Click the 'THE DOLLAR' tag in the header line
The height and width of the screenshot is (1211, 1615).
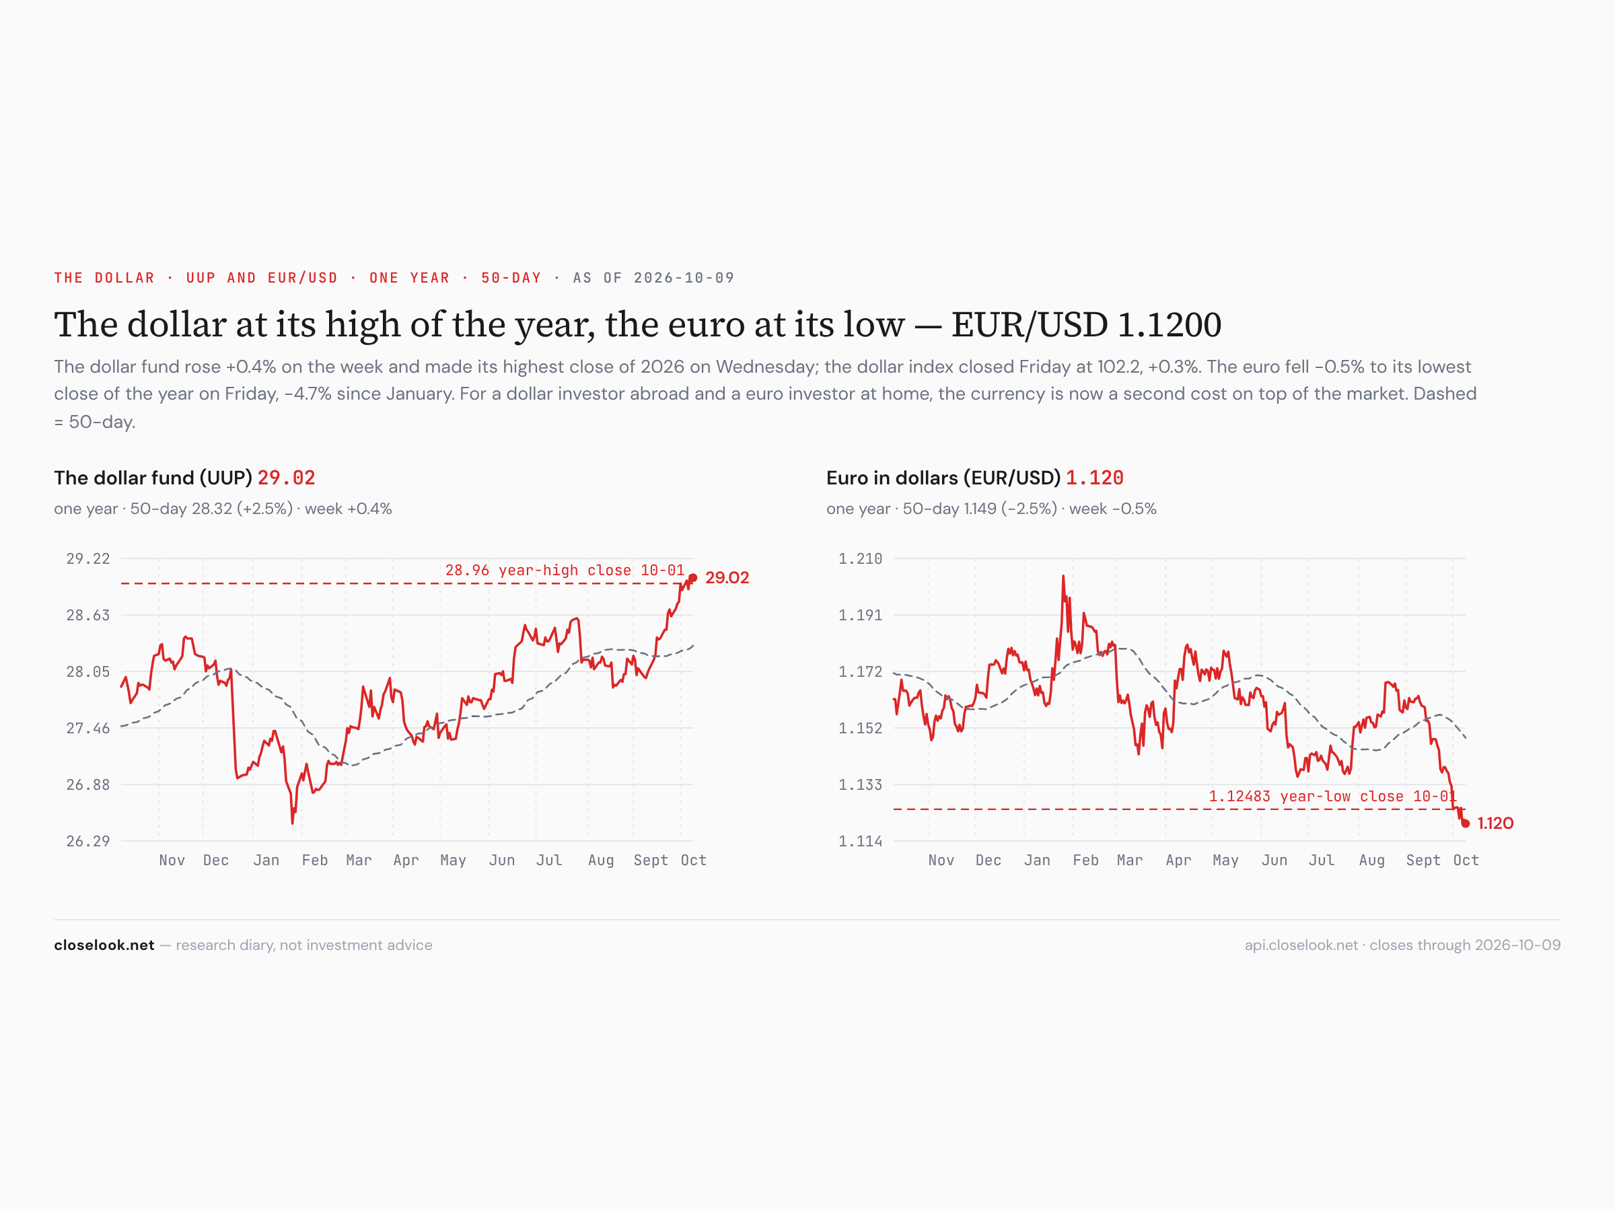tap(104, 277)
